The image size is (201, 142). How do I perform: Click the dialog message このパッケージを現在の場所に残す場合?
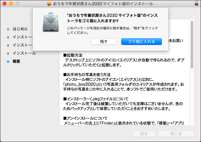pyautogui.click(x=112, y=30)
